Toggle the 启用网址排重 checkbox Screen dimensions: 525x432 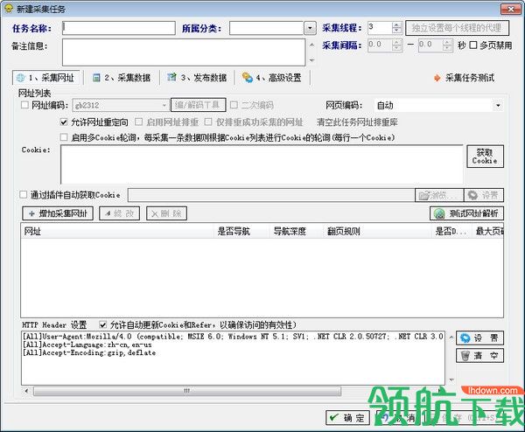pyautogui.click(x=138, y=122)
